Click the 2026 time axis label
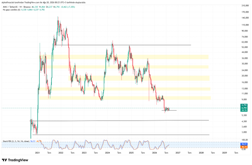 coord(155,153)
